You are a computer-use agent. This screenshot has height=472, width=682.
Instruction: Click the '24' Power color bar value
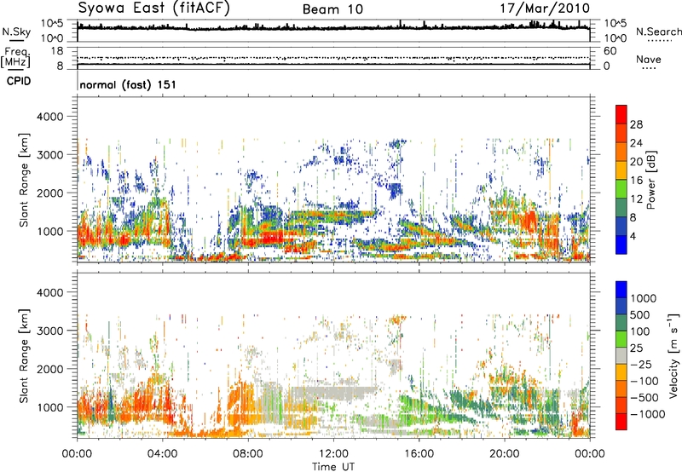pos(636,143)
